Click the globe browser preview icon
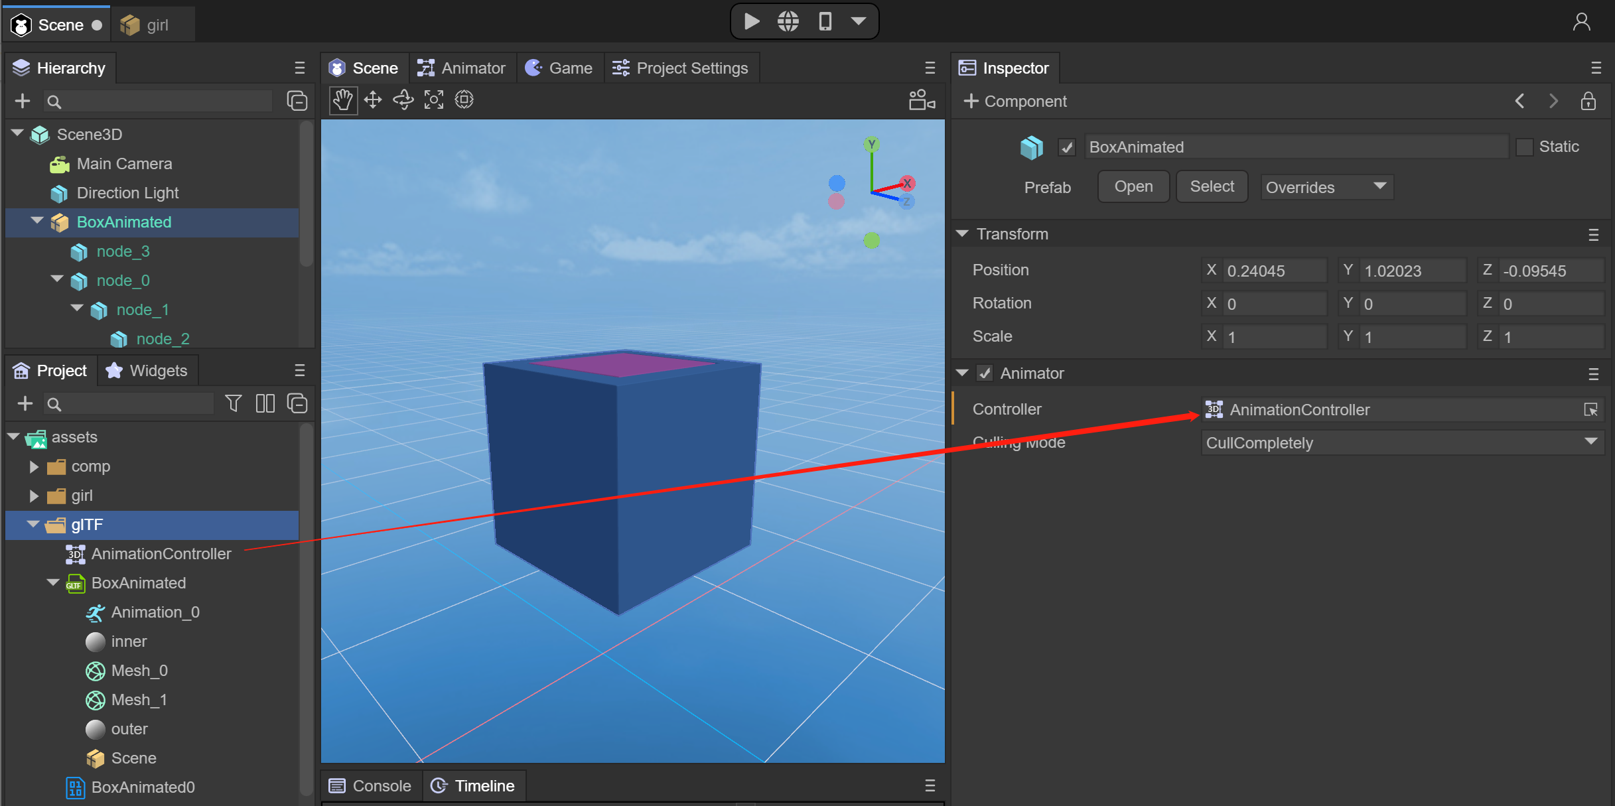The height and width of the screenshot is (806, 1615). click(788, 22)
